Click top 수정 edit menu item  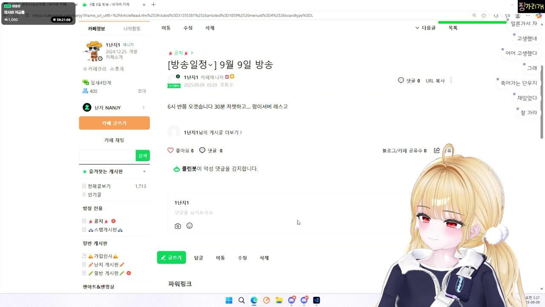[x=188, y=28]
